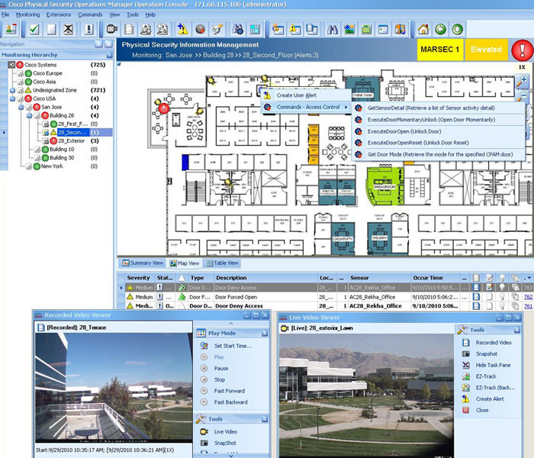Click the grid layout toolbar icon
Image resolution: width=534 pixels, height=458 pixels.
point(255,29)
